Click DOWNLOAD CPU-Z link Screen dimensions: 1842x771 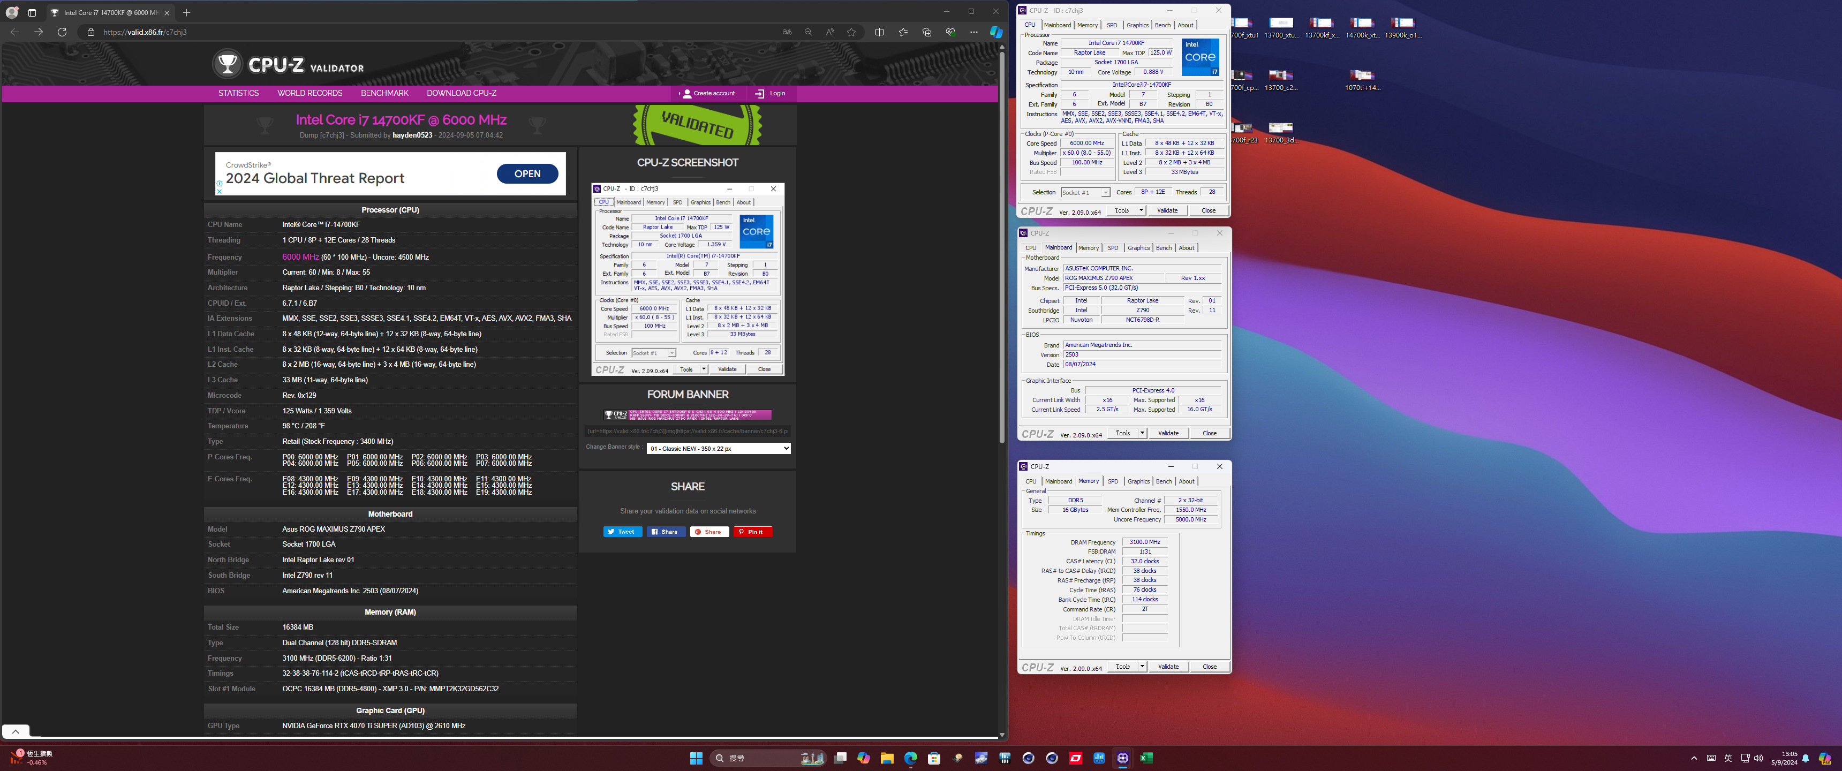pos(461,93)
